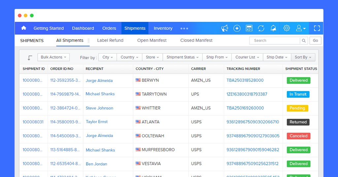Open the megaphone announcements icon
Image resolution: width=338 pixels, height=177 pixels.
click(225, 28)
